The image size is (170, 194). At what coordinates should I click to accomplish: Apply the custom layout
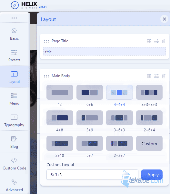[152, 175]
